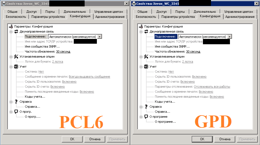Open Безопасность tab in PCL6 window

coord(16,17)
